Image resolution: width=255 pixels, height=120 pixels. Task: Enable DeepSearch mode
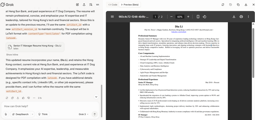pyautogui.click(x=20, y=114)
